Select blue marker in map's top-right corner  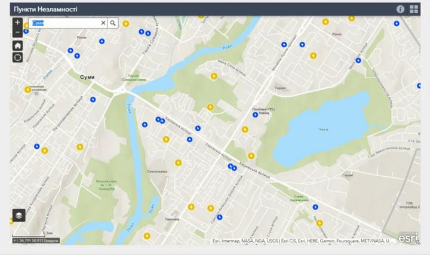click(397, 23)
